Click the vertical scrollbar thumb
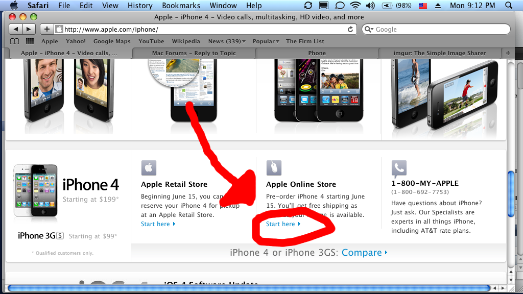Viewport: 523px width, 294px height. pyautogui.click(x=511, y=193)
